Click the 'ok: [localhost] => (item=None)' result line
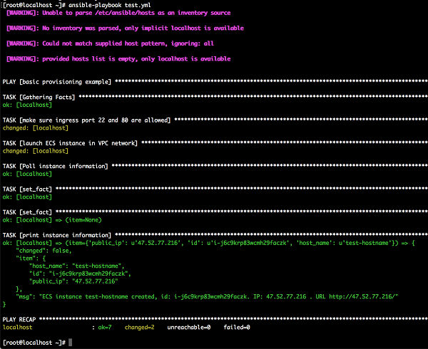This screenshot has width=428, height=349. point(52,220)
